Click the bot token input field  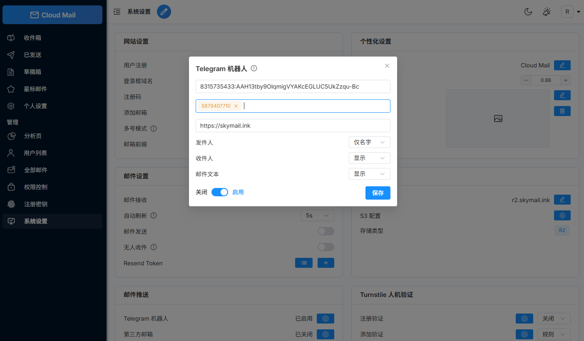coord(293,86)
